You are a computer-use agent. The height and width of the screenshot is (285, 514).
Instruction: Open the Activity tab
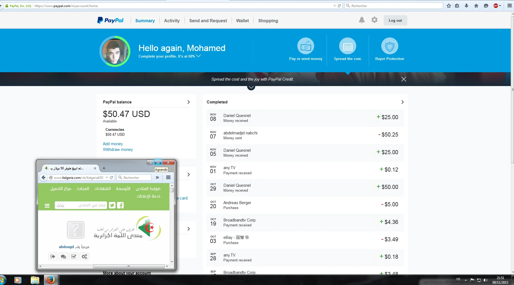(172, 21)
